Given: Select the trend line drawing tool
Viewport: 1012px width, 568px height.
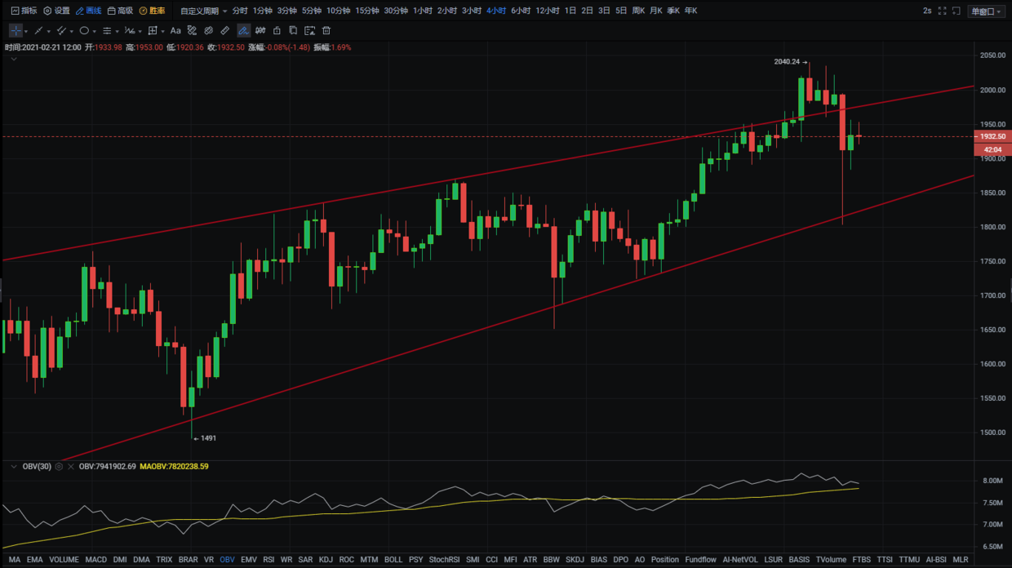Looking at the screenshot, I should pyautogui.click(x=38, y=30).
